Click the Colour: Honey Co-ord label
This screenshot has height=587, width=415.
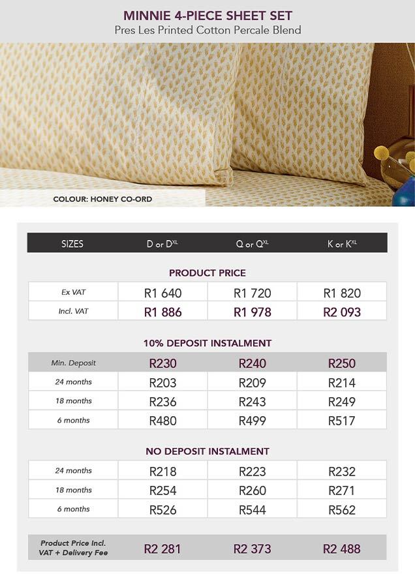[x=102, y=199]
